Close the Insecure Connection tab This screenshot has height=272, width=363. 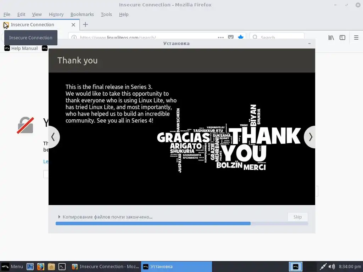click(x=73, y=25)
